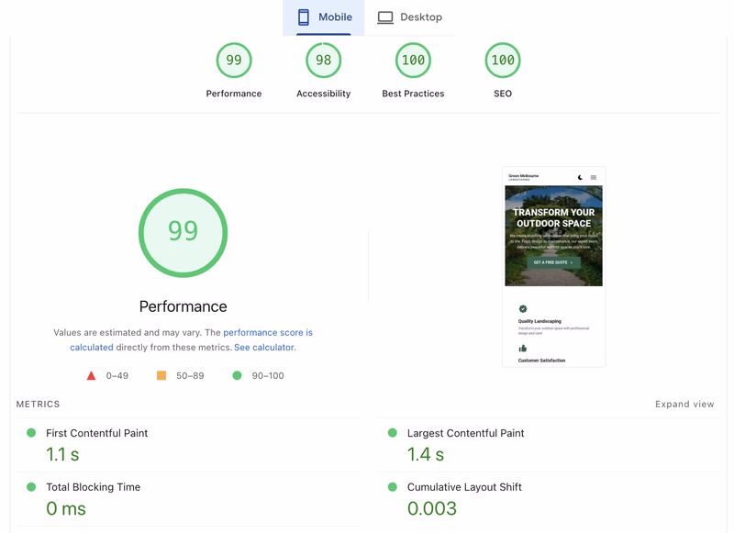Select the Best Practices score circle showing 100
Viewport: 734px width, 533px height.
click(x=413, y=60)
